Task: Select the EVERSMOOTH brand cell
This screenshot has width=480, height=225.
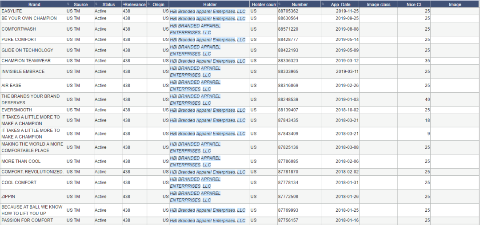Action: pos(33,110)
